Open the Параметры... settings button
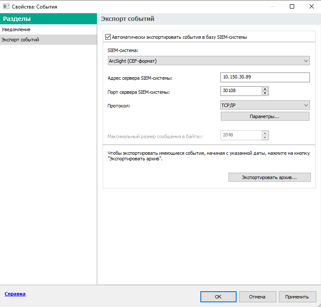 265,116
